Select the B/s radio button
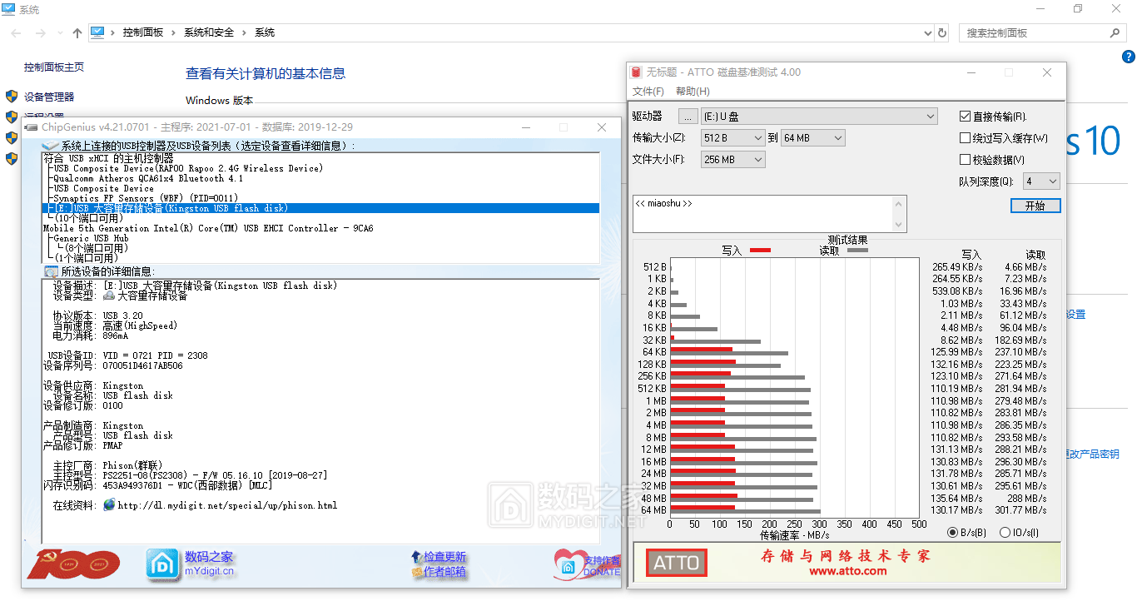The height and width of the screenshot is (606, 1137). [953, 533]
